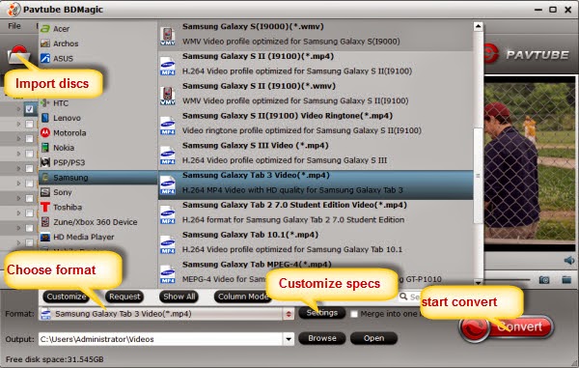
Task: Click the HD Media Player icon
Action: (x=45, y=237)
